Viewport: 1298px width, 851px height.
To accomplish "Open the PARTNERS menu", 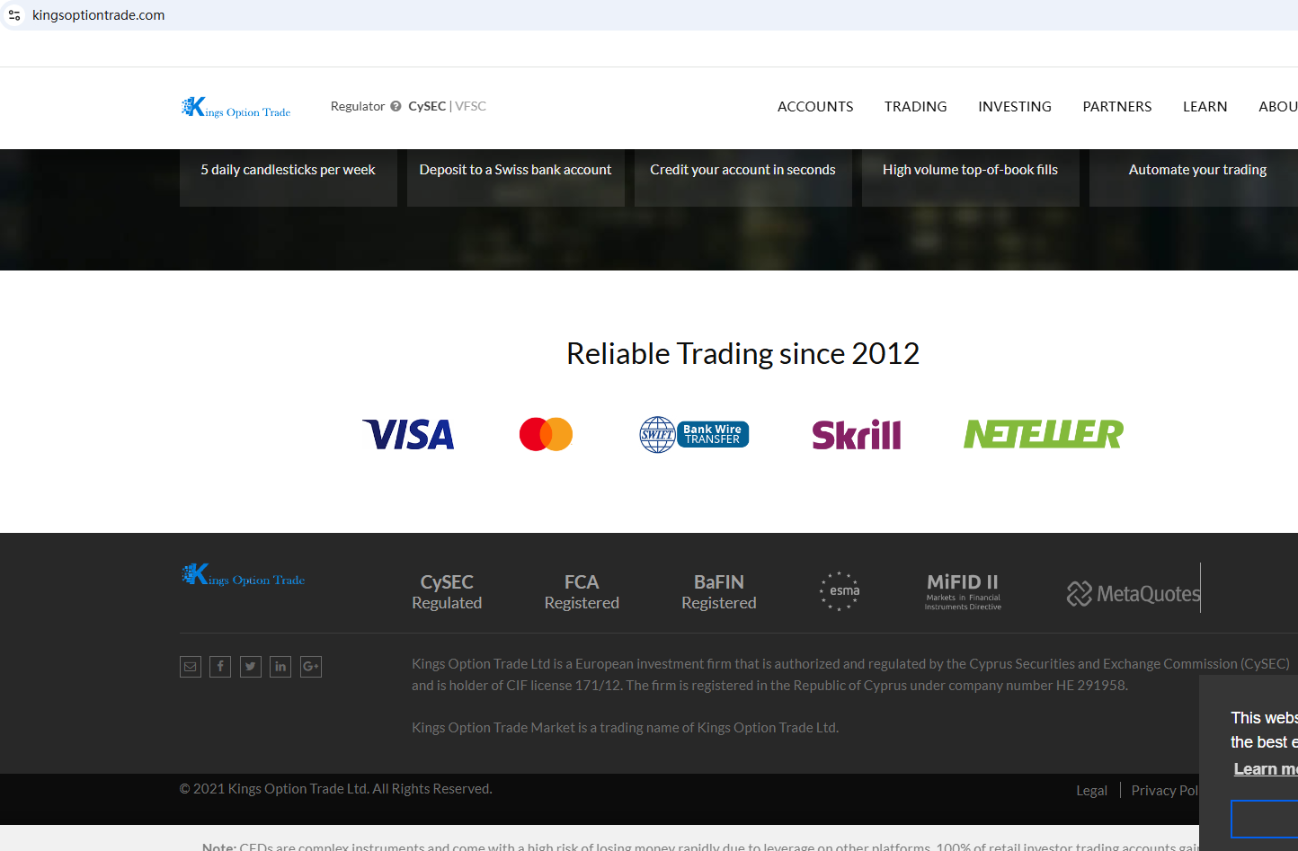I will (1117, 107).
